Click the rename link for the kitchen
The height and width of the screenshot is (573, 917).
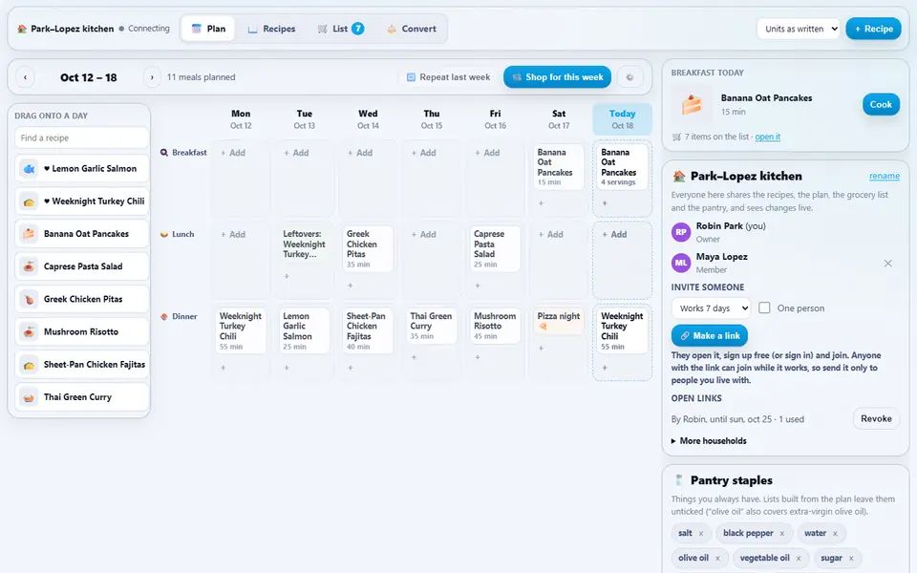click(x=885, y=176)
